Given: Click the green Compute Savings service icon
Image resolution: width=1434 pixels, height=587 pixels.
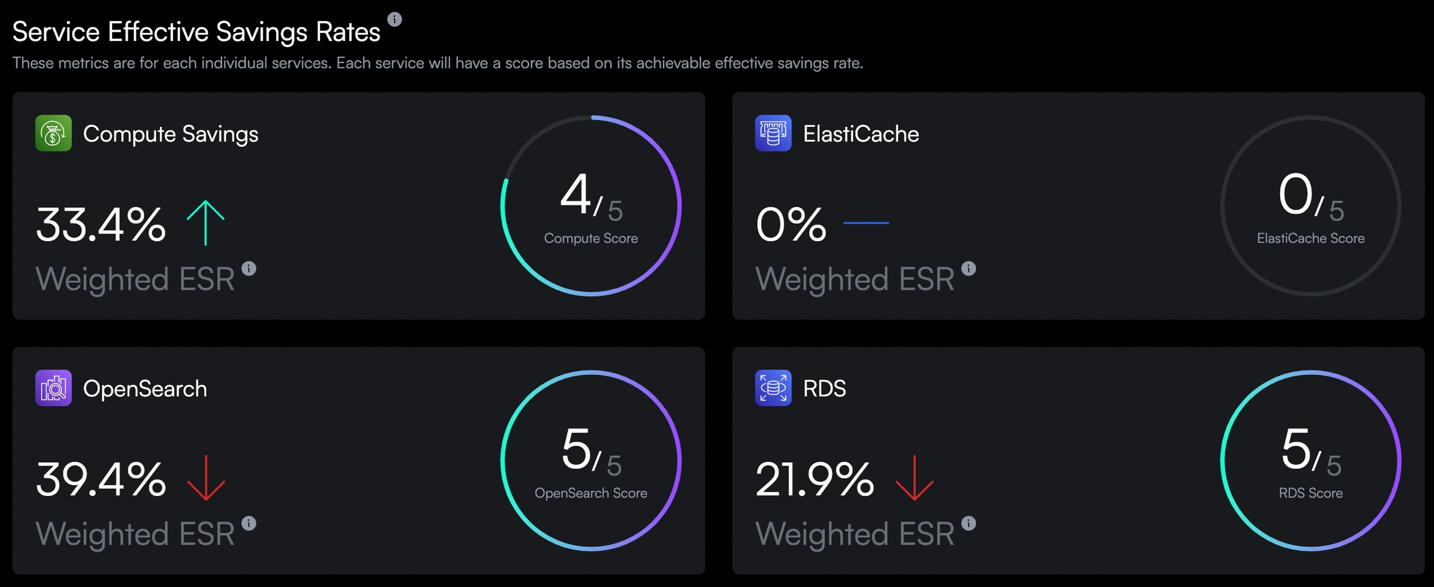Looking at the screenshot, I should [x=54, y=133].
